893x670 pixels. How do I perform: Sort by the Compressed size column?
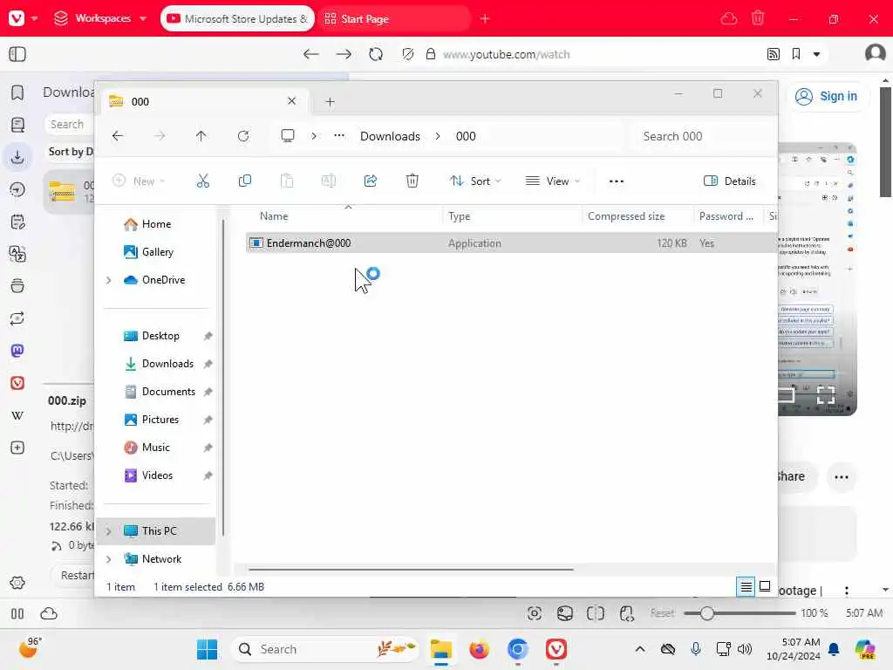626,216
